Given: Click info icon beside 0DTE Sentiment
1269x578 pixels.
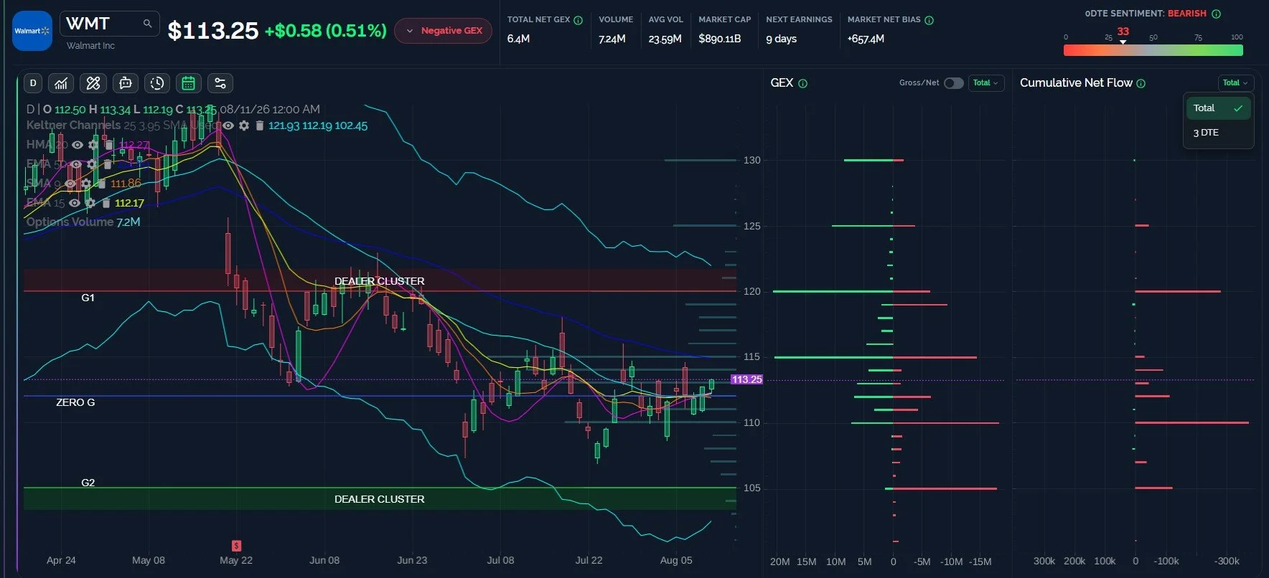Looking at the screenshot, I should tap(1216, 14).
